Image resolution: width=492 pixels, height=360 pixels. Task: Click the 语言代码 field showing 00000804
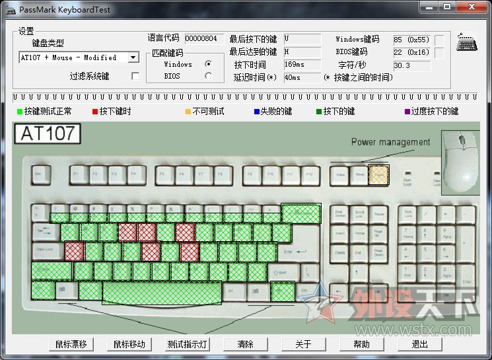point(204,39)
